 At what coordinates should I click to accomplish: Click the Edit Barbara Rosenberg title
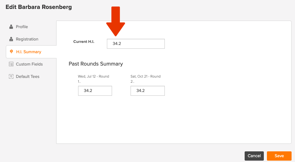pyautogui.click(x=39, y=7)
